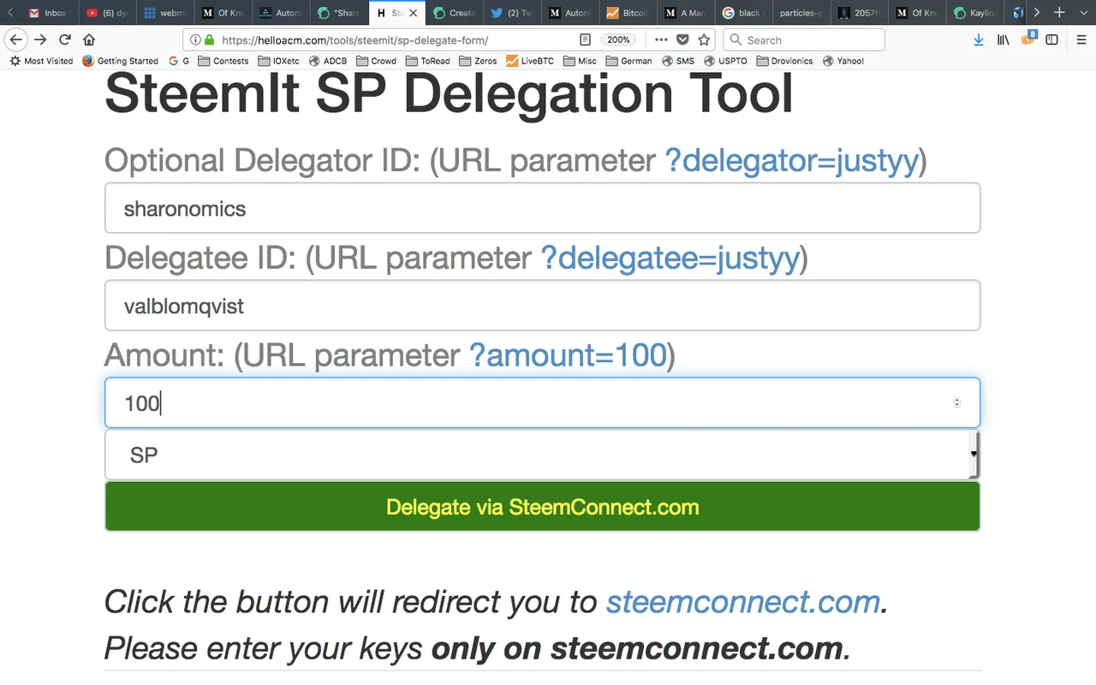Click the forward navigation arrow
Viewport: 1096px width, 685px height.
click(x=40, y=39)
